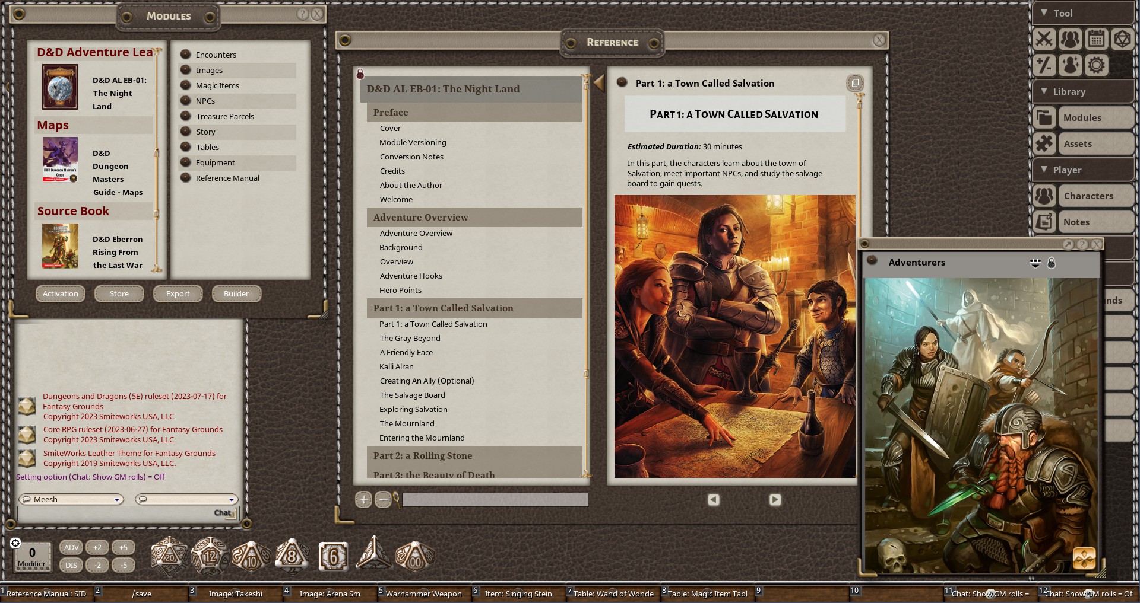Toggle the DIS modifier button
The height and width of the screenshot is (603, 1140).
click(x=71, y=566)
